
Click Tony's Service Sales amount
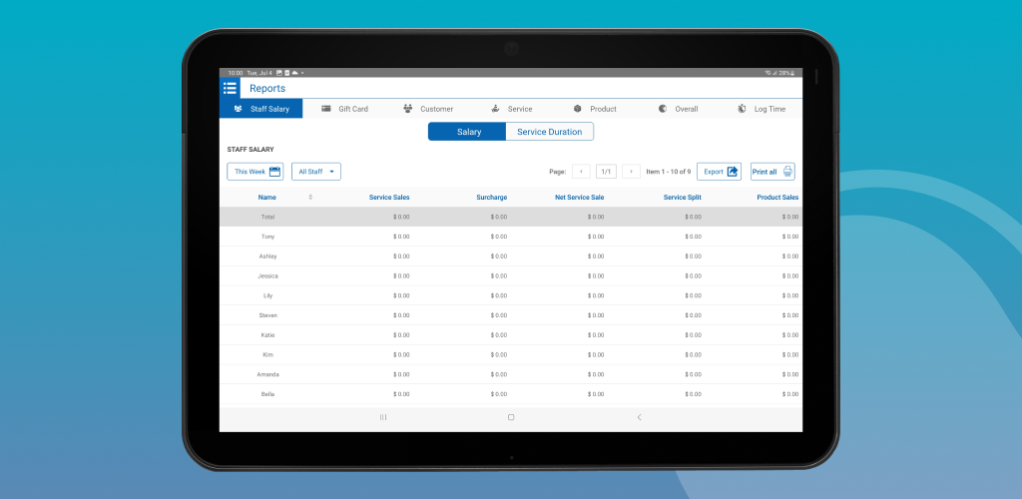tap(401, 237)
